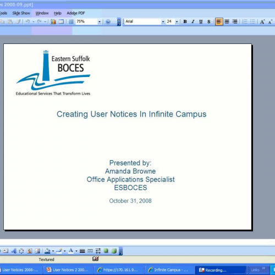Expand the Line Color dropdown arrow

pyautogui.click(x=65, y=251)
